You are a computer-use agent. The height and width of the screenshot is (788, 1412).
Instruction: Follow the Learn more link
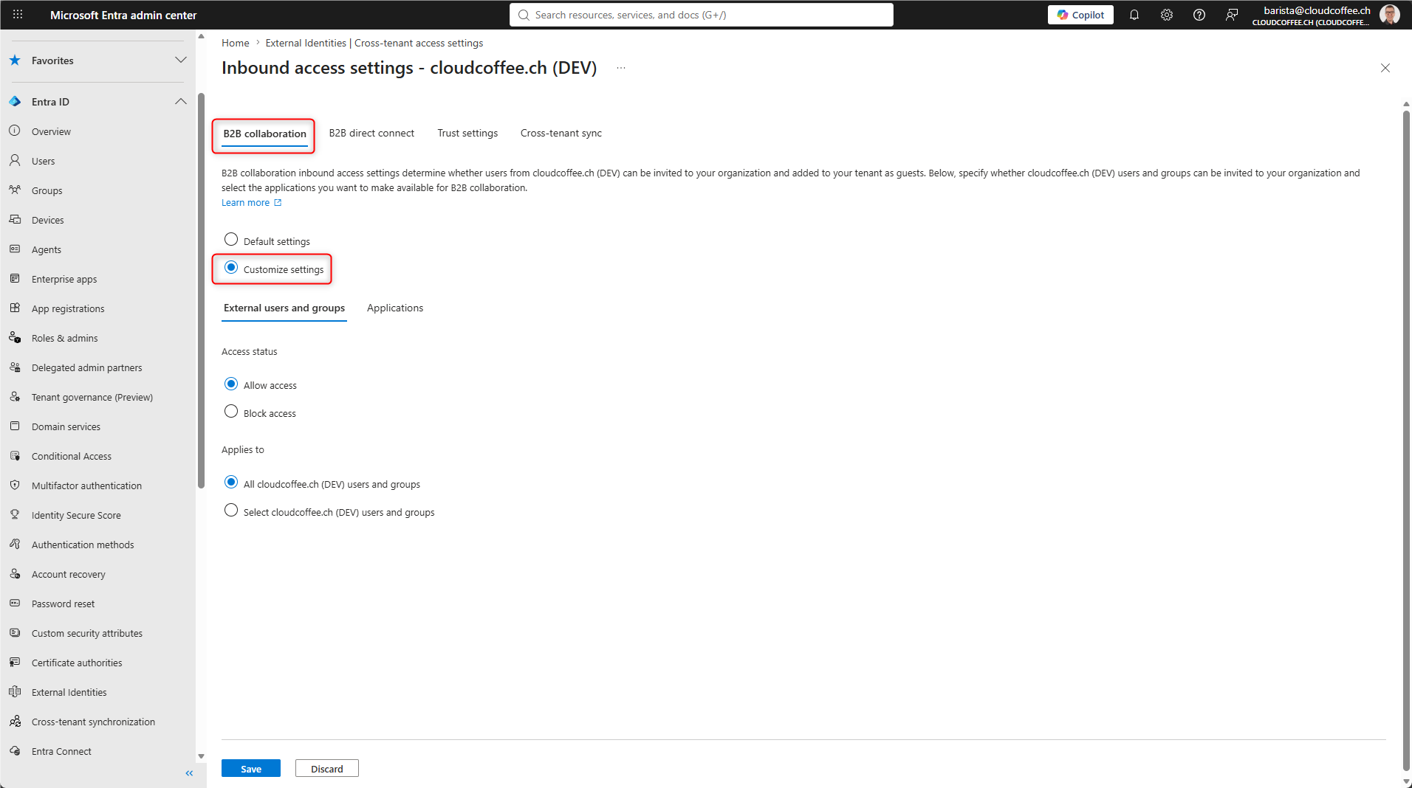click(x=252, y=203)
